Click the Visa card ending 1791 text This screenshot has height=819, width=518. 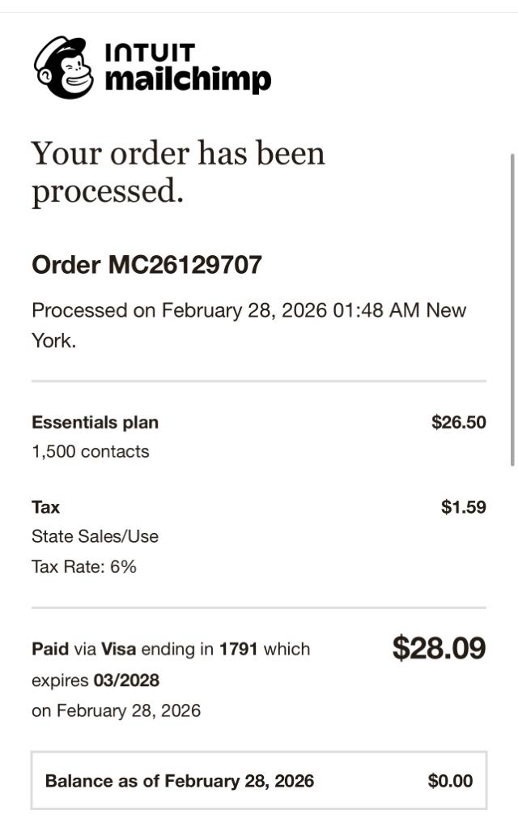(x=206, y=649)
